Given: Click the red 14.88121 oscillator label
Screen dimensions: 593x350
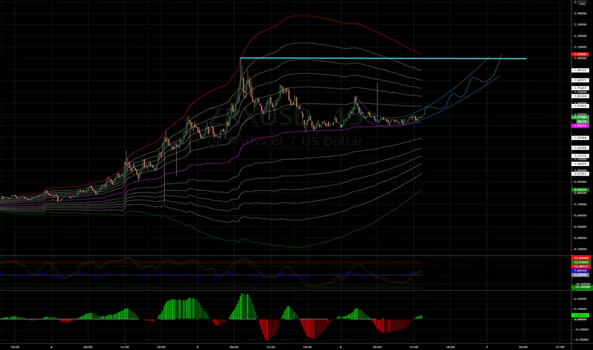Looking at the screenshot, I should click(582, 267).
